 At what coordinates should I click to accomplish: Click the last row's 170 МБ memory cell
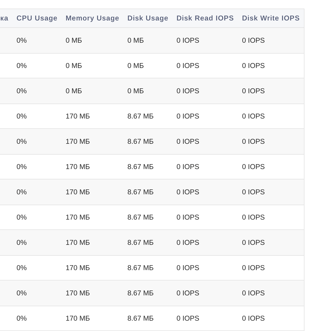(78, 318)
